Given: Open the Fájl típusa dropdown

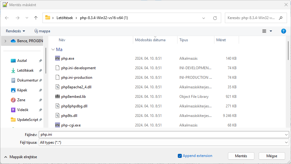Looking at the screenshot, I should pos(164,142).
